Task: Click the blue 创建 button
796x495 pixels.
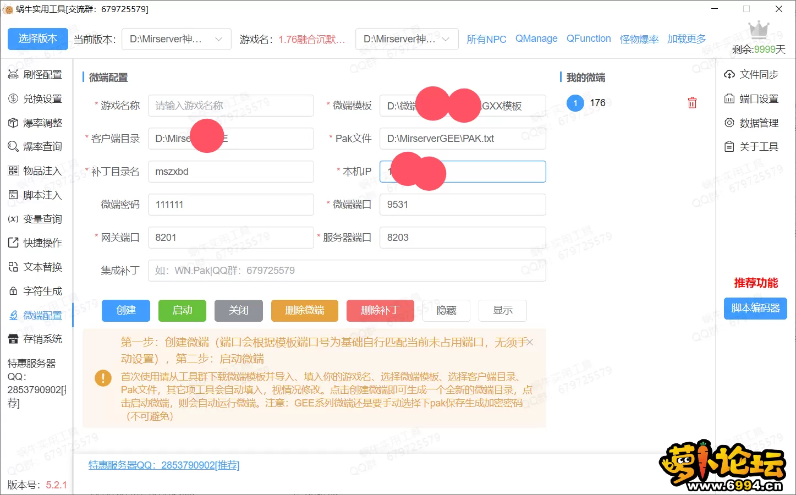Action: [x=126, y=310]
